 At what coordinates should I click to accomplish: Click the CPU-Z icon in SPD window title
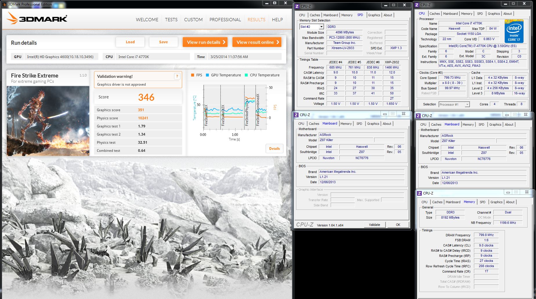297,6
